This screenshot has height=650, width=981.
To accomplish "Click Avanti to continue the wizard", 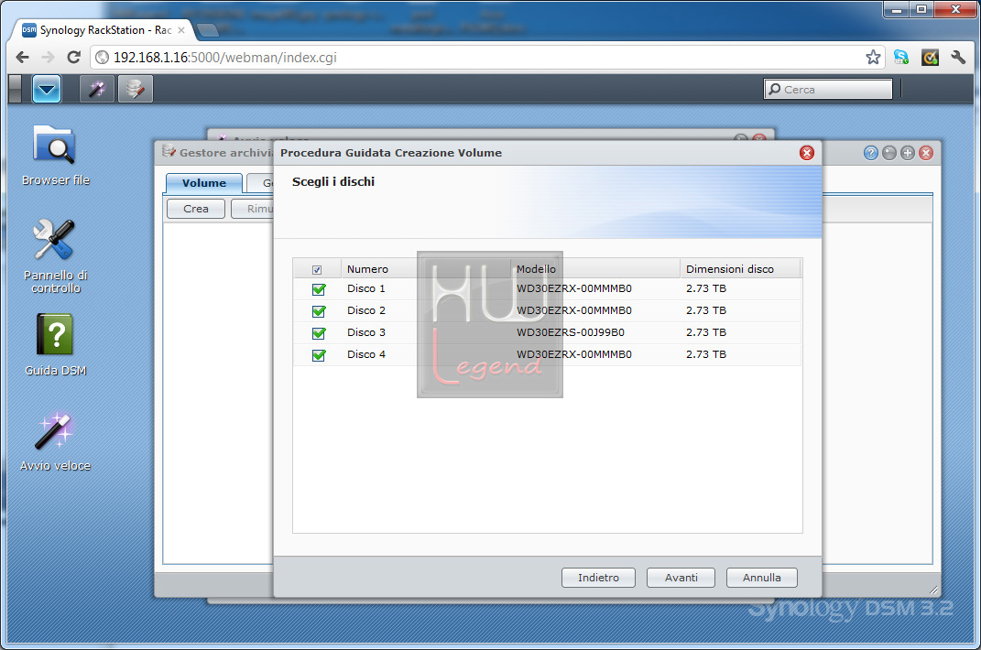I will (x=681, y=578).
